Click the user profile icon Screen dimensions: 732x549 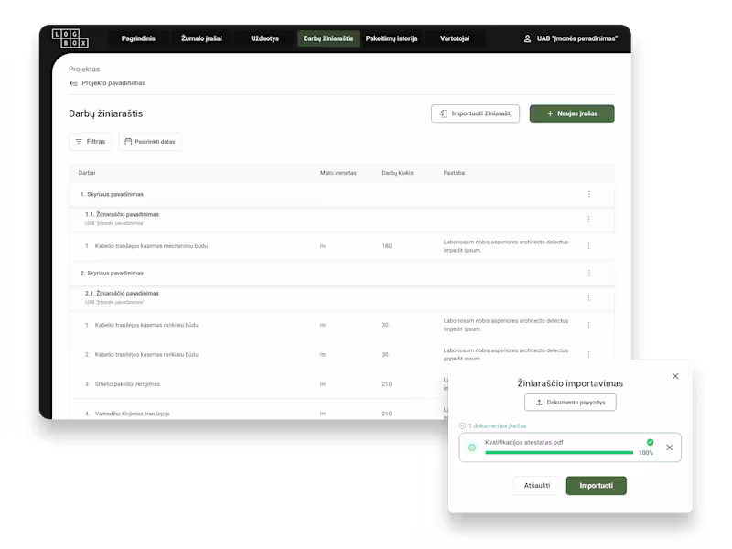click(527, 38)
